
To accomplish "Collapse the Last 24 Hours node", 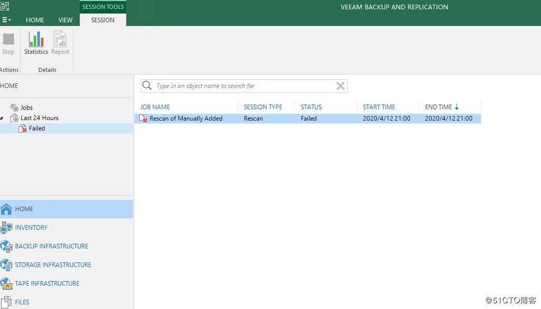I will [2, 119].
